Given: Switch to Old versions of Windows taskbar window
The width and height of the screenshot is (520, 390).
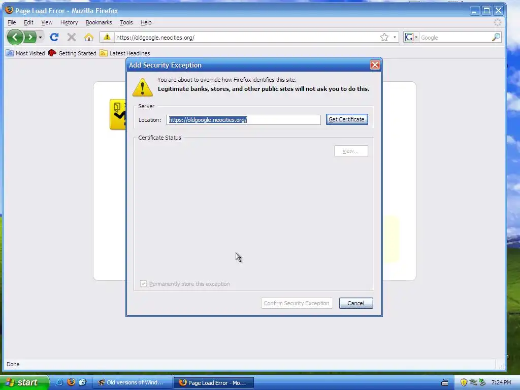Looking at the screenshot, I should (133, 382).
